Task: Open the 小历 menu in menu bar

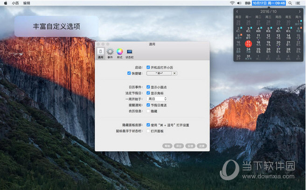Action: (15, 3)
